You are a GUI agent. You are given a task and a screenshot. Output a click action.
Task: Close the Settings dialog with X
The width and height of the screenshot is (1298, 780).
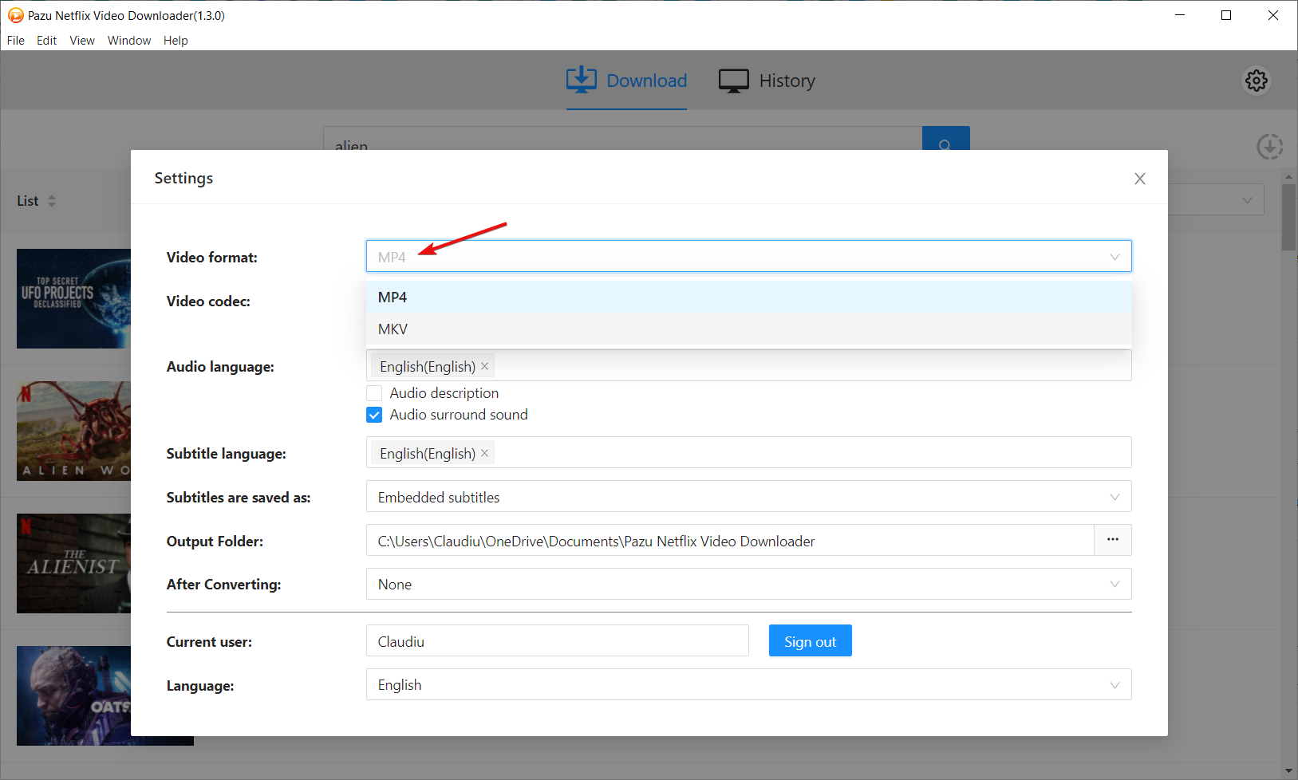tap(1139, 179)
